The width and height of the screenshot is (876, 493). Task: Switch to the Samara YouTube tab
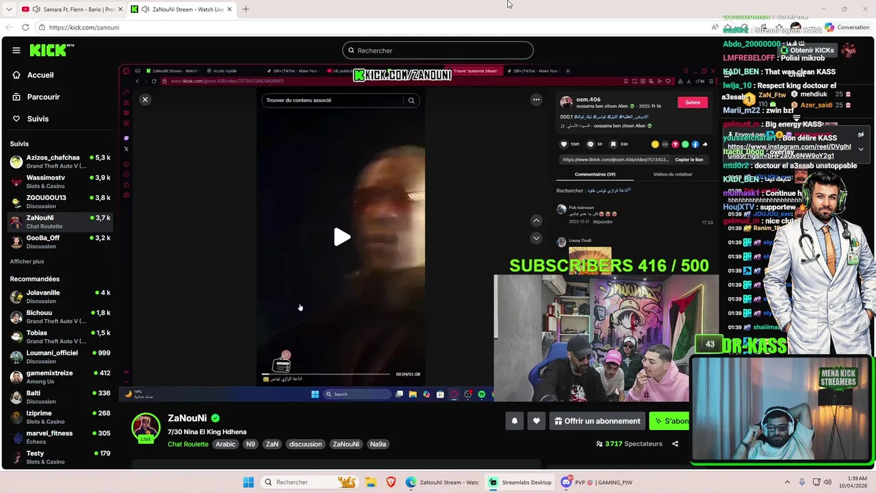point(73,9)
